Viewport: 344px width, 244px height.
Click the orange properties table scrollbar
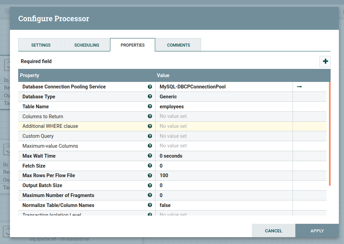click(x=330, y=134)
